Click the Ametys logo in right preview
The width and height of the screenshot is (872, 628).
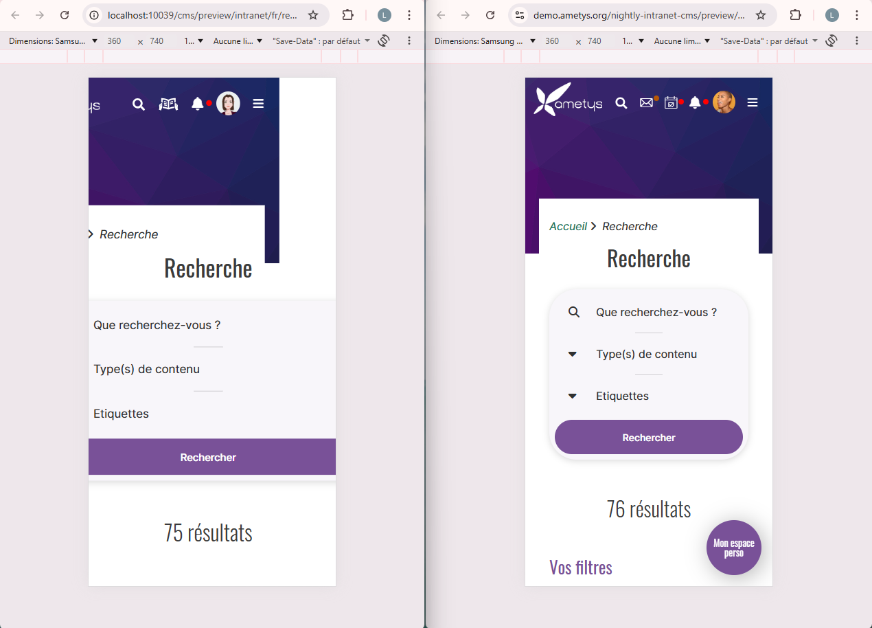point(568,100)
